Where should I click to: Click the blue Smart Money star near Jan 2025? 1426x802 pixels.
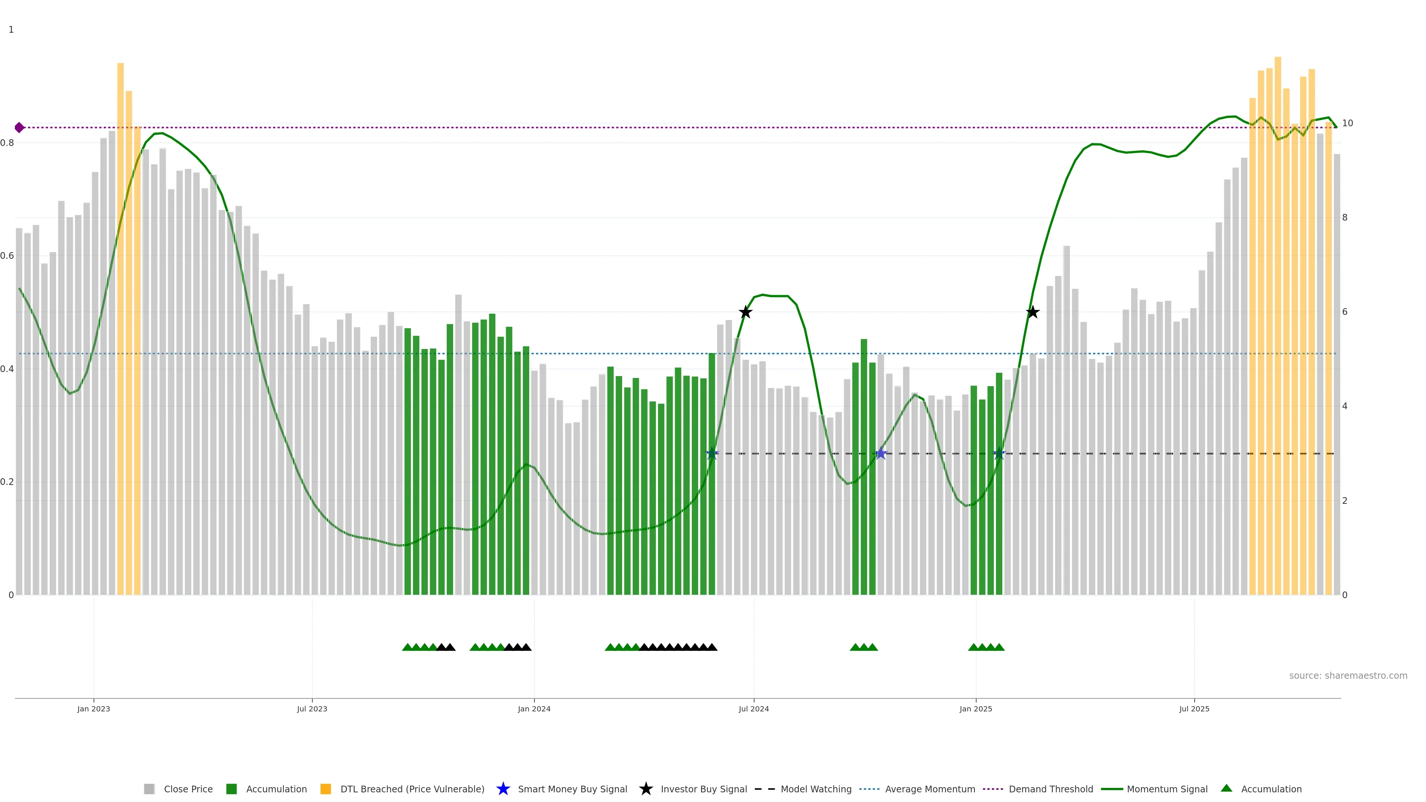point(999,454)
